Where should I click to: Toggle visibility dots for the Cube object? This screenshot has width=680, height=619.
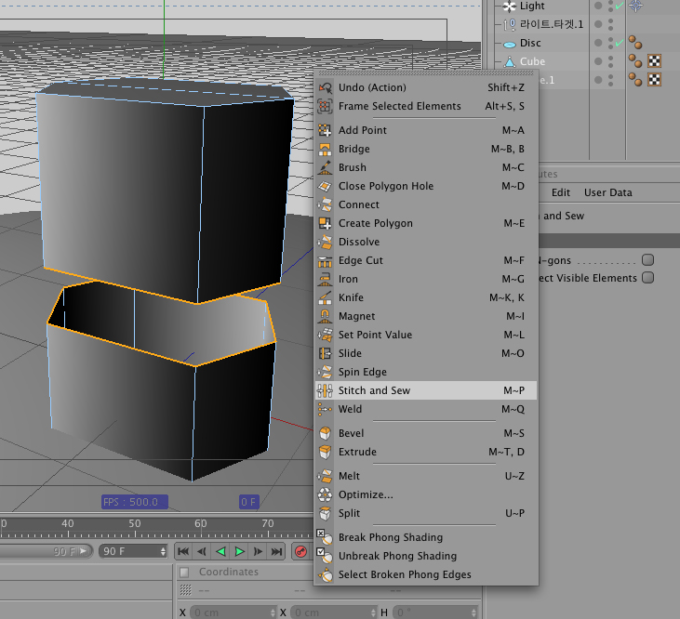[610, 61]
